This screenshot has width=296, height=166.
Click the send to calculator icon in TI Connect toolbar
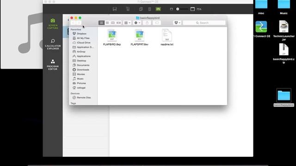click(128, 9)
